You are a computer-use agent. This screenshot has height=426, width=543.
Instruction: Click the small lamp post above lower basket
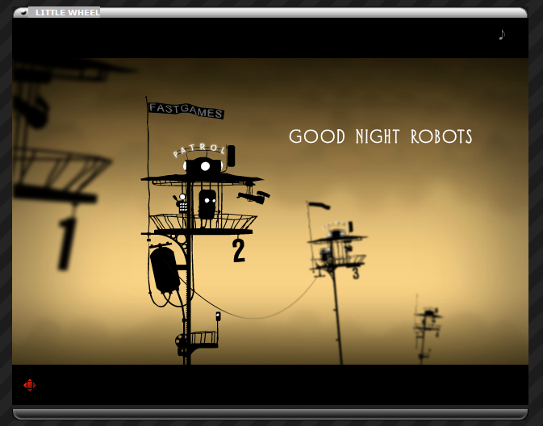pos(218,317)
